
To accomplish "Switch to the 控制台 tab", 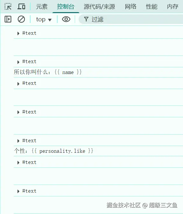I will click(66, 6).
